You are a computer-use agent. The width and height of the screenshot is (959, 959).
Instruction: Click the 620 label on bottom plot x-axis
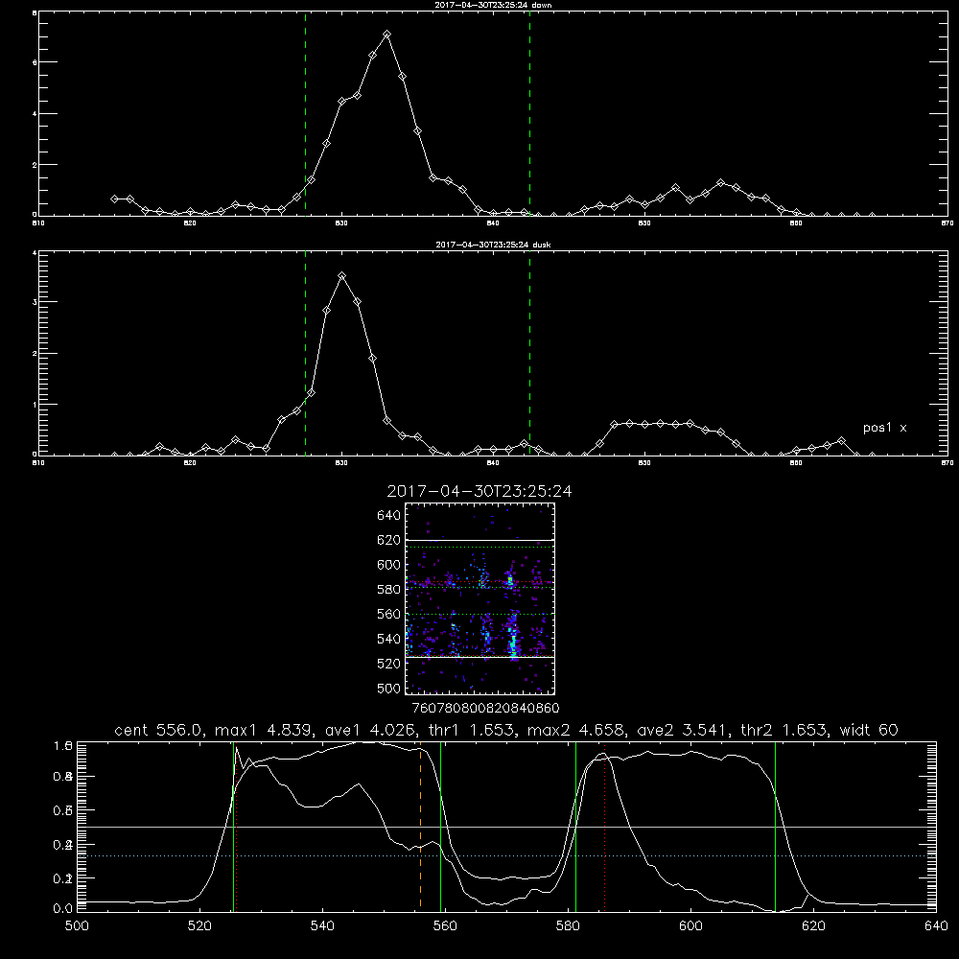tap(813, 926)
